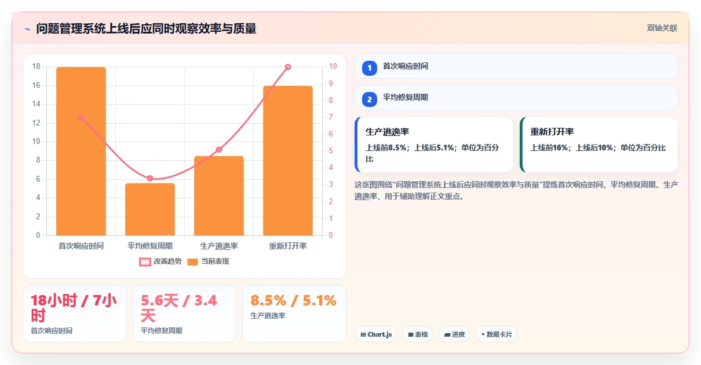Screen dimensions: 701x365
Task: Click right axis value 10 in pink
Action: 333,67
